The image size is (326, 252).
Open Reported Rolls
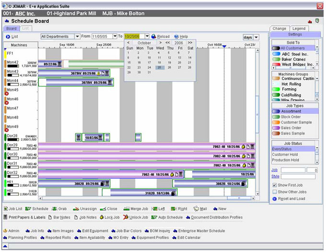tap(56, 238)
